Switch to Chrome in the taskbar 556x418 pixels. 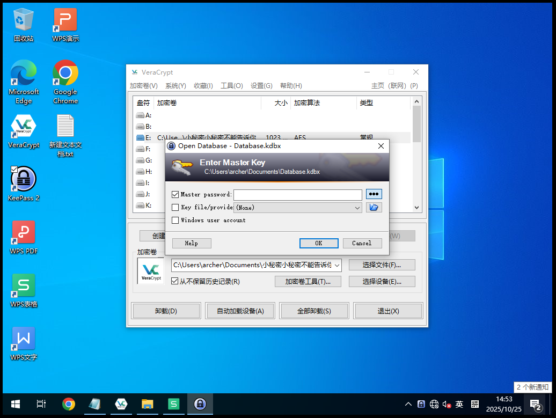point(69,404)
